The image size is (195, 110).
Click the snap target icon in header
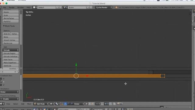coord(110,104)
